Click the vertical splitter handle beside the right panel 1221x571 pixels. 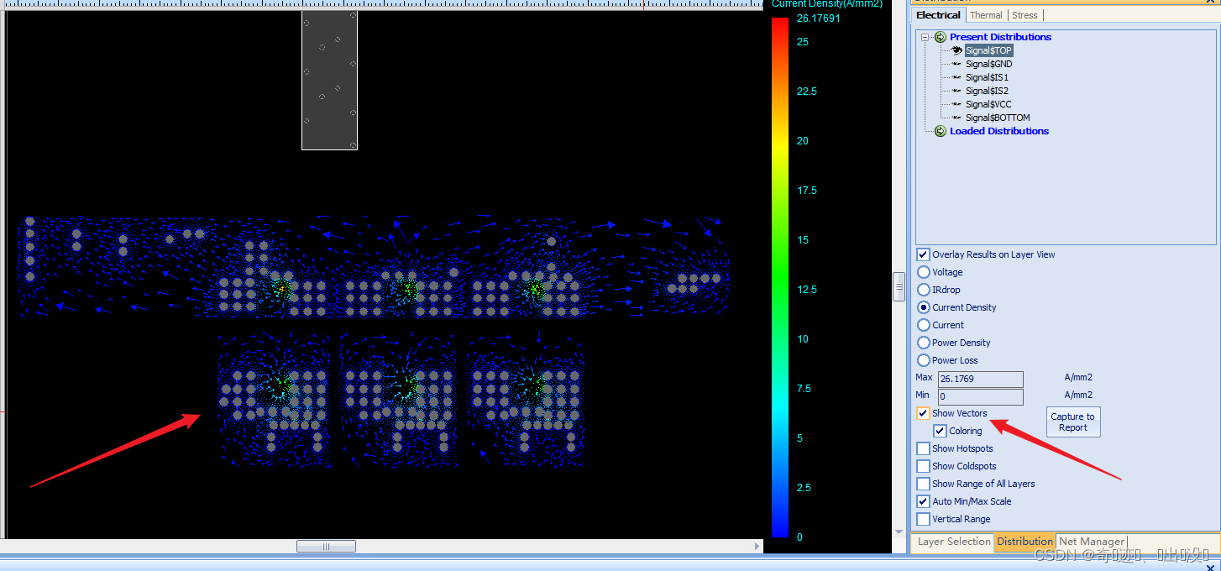899,286
